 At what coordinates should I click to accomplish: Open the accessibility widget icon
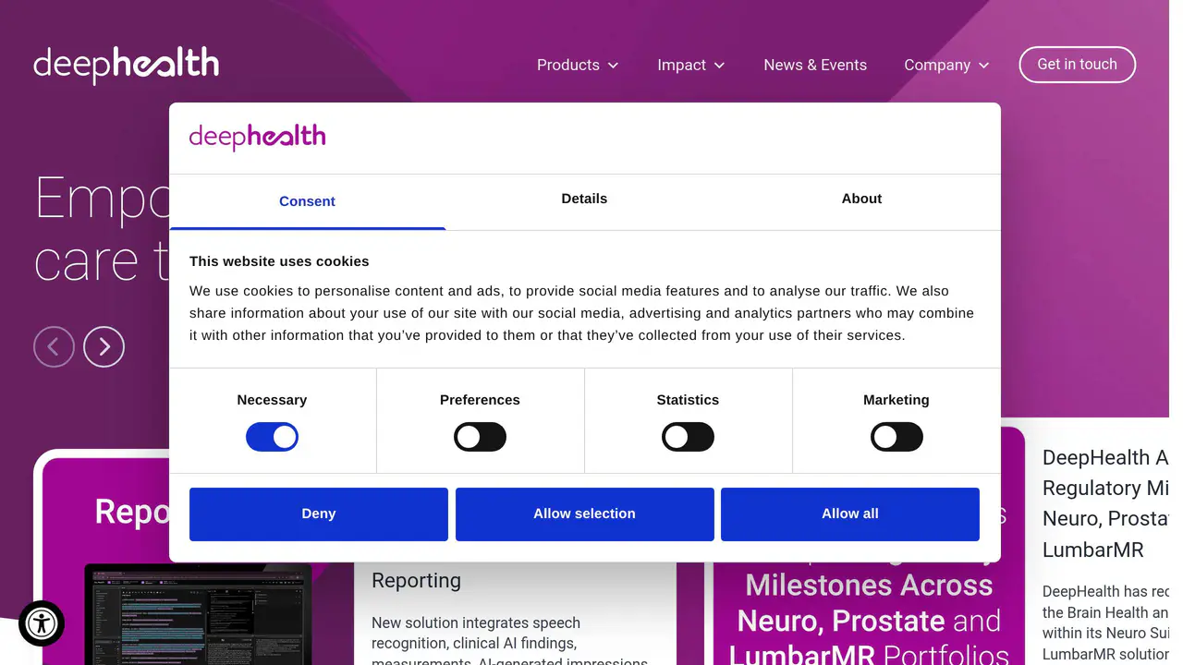coord(42,623)
